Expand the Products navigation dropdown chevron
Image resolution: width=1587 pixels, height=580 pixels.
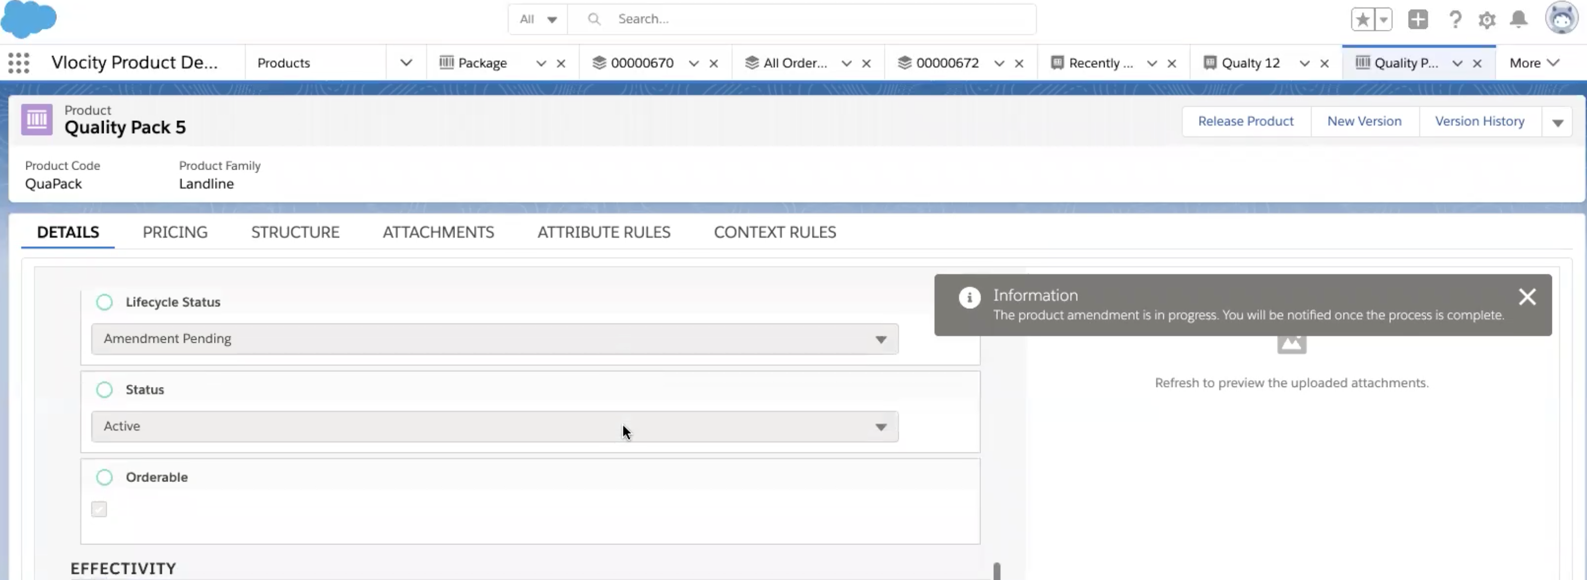click(x=406, y=63)
